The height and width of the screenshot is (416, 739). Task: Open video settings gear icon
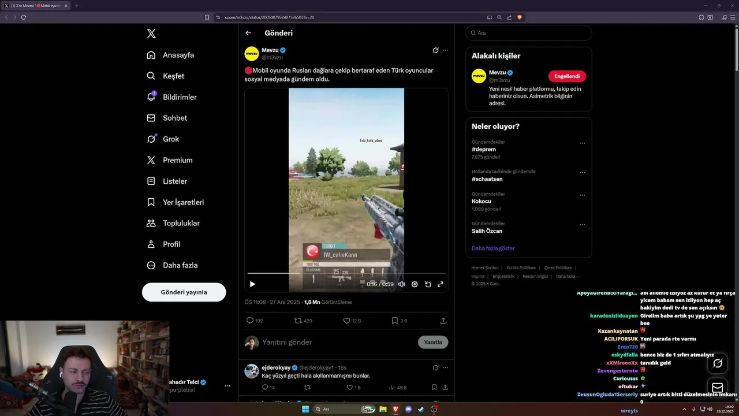pos(415,284)
